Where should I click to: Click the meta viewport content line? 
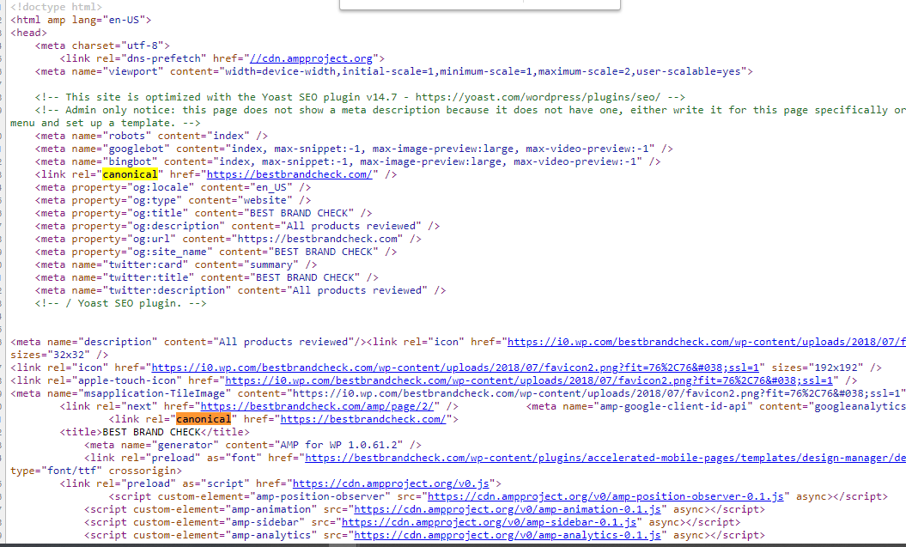coord(394,71)
